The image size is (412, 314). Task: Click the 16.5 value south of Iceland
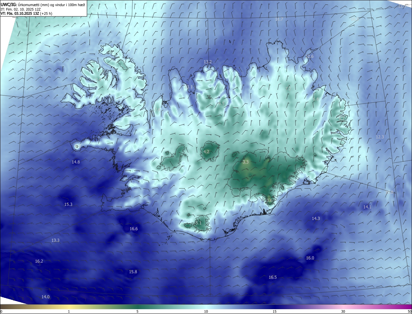click(x=273, y=277)
